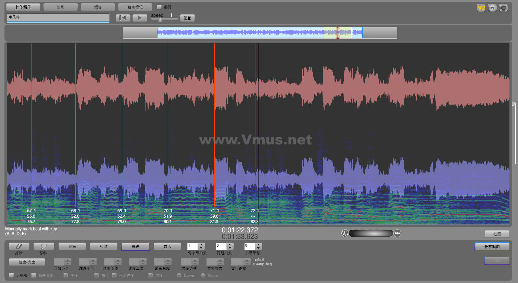This screenshot has width=518, height=283.
Task: Click the 保存 save button
Action: click(136, 246)
